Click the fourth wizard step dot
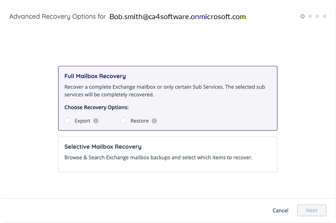Viewport: 336px width, 223px height. pos(325,16)
